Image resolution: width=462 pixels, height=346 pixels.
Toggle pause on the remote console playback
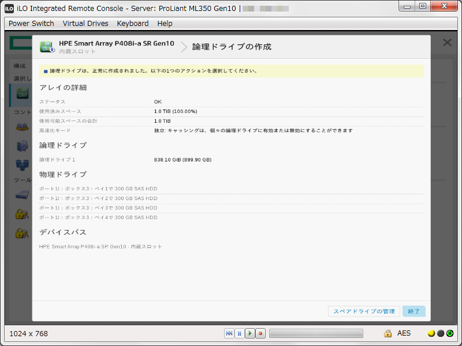239,333
